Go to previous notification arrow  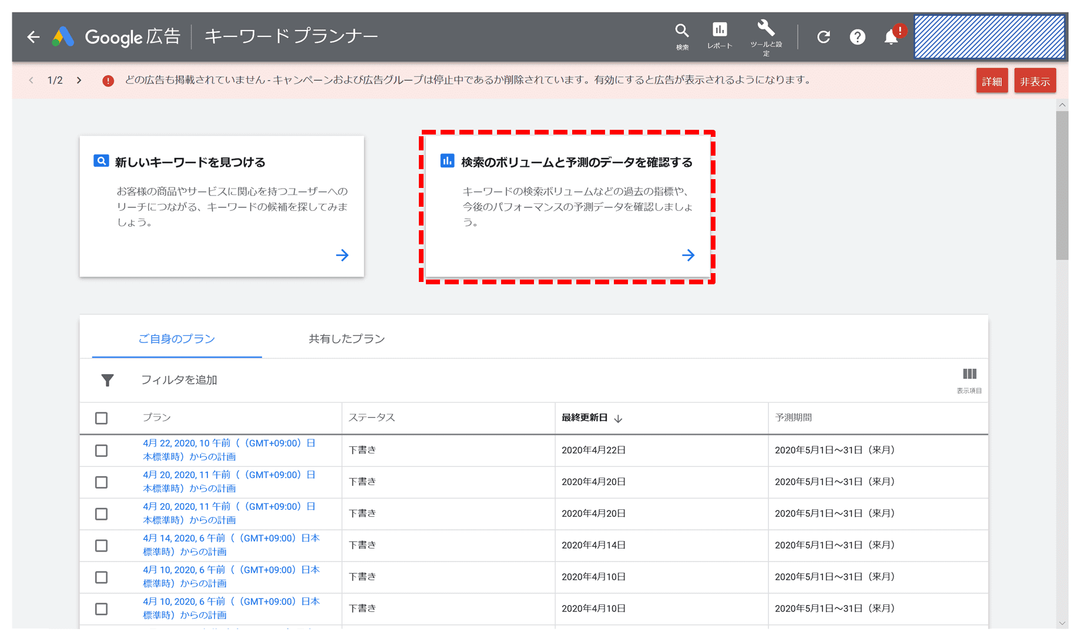[x=31, y=80]
